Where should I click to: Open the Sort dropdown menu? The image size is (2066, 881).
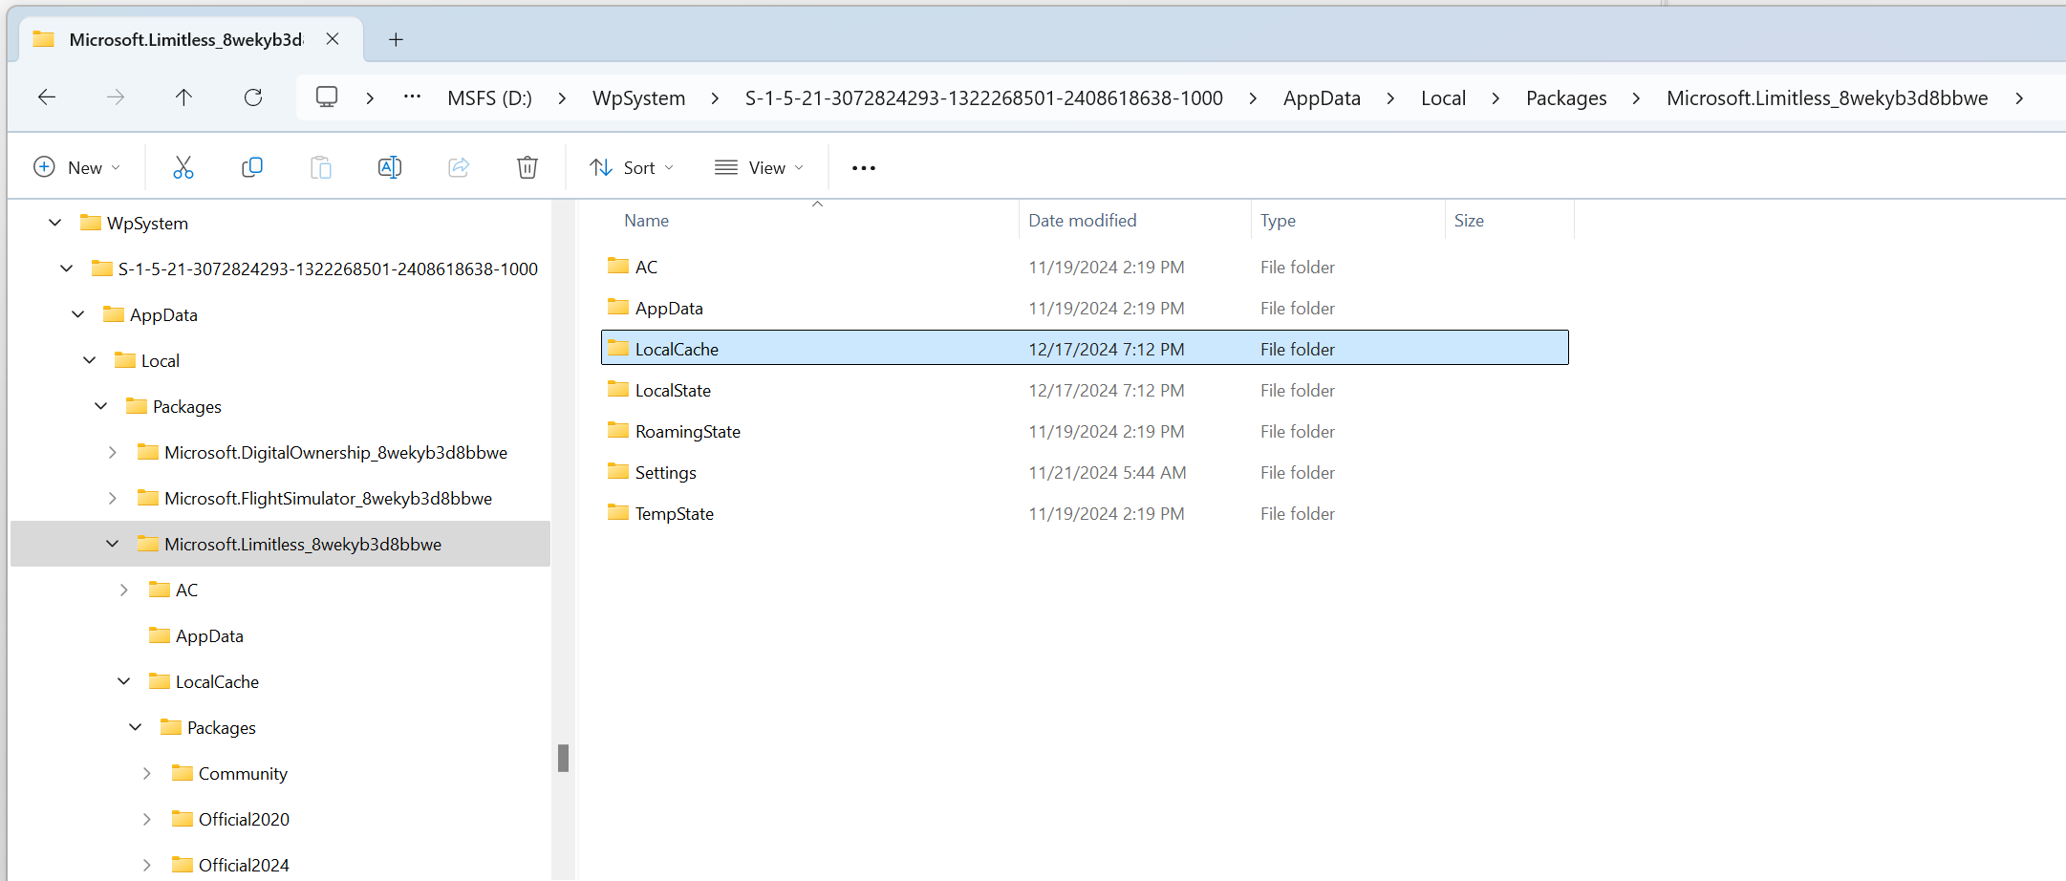tap(632, 168)
